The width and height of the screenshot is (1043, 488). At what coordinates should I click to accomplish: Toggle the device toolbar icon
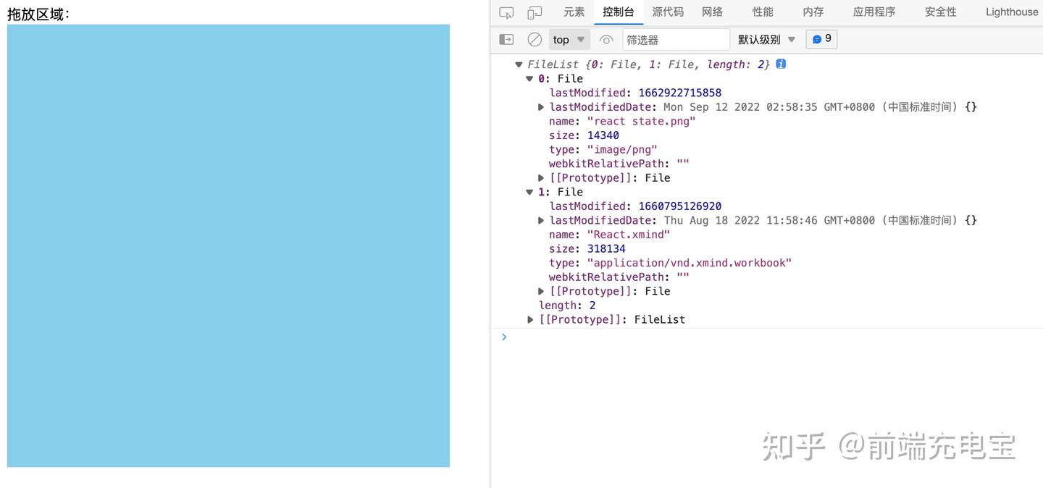point(535,12)
